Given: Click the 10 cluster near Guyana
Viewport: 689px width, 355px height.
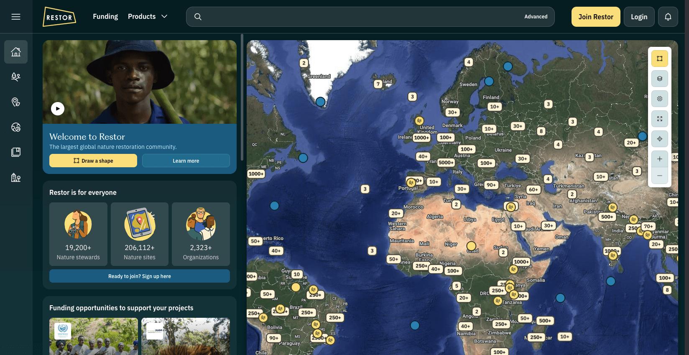Looking at the screenshot, I should coord(297,274).
